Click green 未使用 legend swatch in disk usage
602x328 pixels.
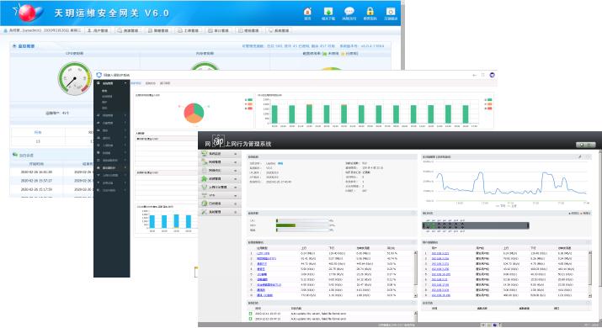pyautogui.click(x=324, y=54)
